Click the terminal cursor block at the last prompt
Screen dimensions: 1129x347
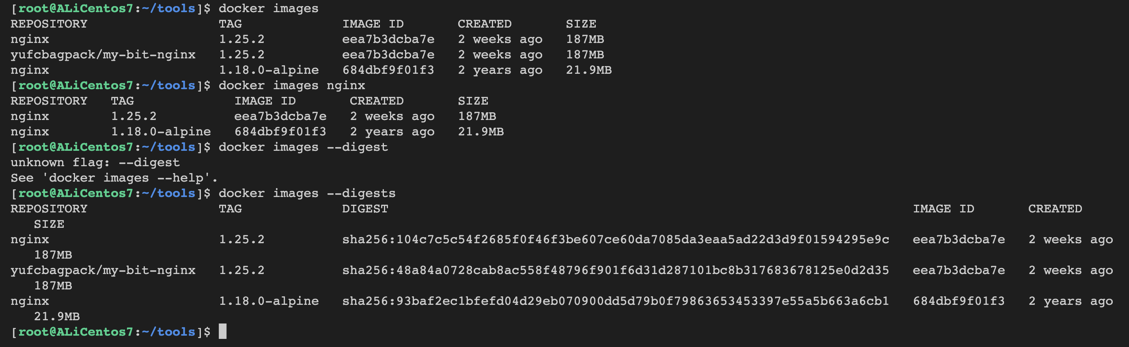click(x=223, y=331)
